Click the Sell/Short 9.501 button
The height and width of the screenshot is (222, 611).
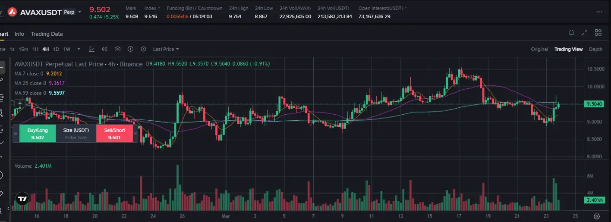coord(114,134)
